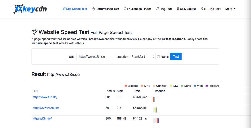Go to IP Location Finder

click(137, 9)
